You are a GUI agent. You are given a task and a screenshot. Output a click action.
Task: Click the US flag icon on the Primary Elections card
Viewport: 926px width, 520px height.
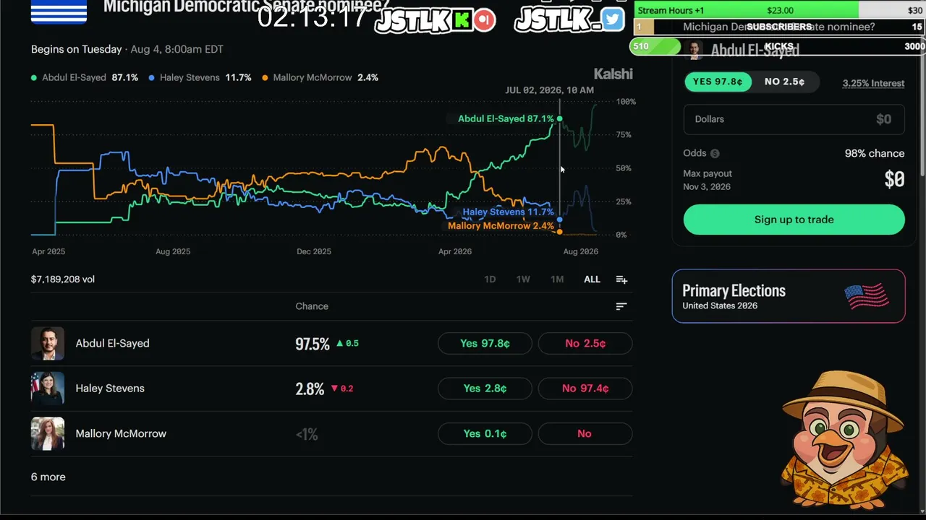click(x=866, y=296)
